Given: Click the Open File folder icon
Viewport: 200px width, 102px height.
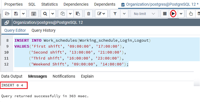Looking at the screenshot, I should click(7, 14).
